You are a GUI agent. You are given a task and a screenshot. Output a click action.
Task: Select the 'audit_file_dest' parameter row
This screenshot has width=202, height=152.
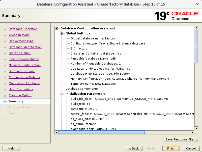point(119,99)
